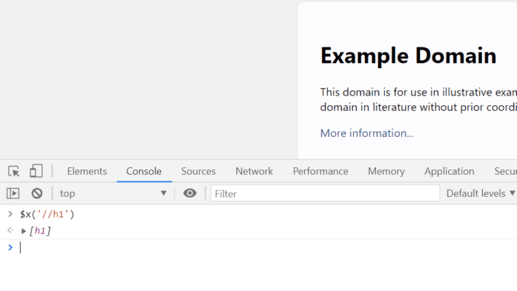Switch to the Elements tab
Viewport: 517px width, 291px height.
(87, 171)
